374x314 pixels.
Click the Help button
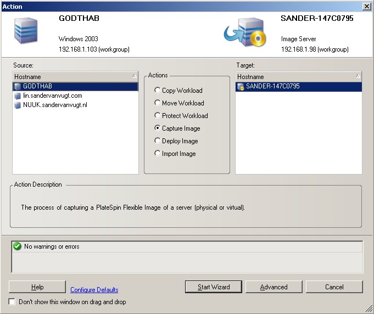point(37,287)
